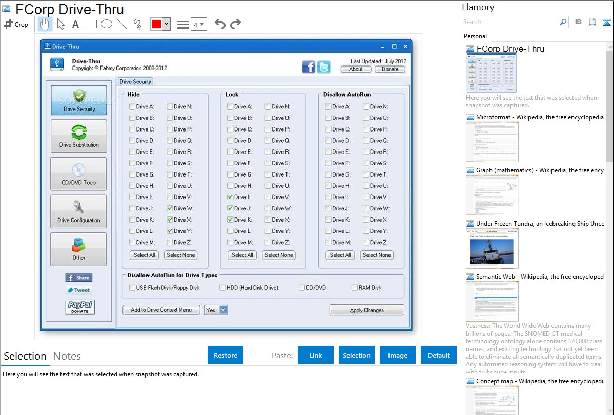Open the Yes dropdown for context menu
The width and height of the screenshot is (614, 415).
pyautogui.click(x=216, y=310)
